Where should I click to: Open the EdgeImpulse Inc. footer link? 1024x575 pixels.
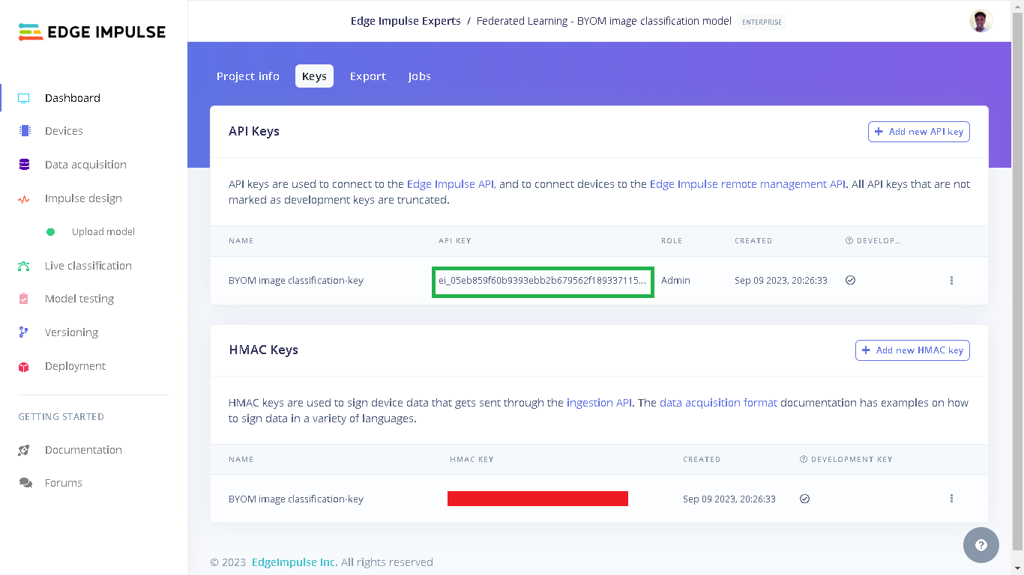click(x=295, y=562)
